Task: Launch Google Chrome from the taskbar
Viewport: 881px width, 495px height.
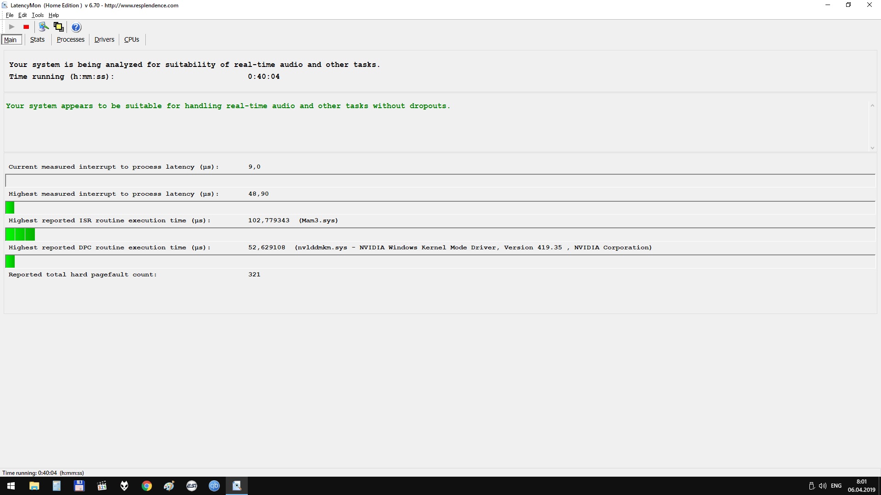Action: pos(147,486)
